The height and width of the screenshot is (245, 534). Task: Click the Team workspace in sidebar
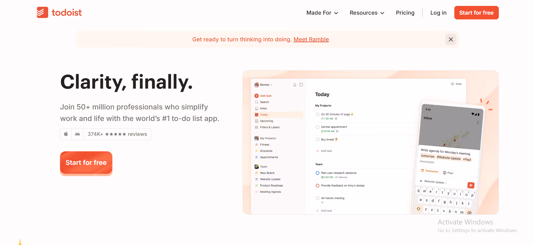coord(263,167)
